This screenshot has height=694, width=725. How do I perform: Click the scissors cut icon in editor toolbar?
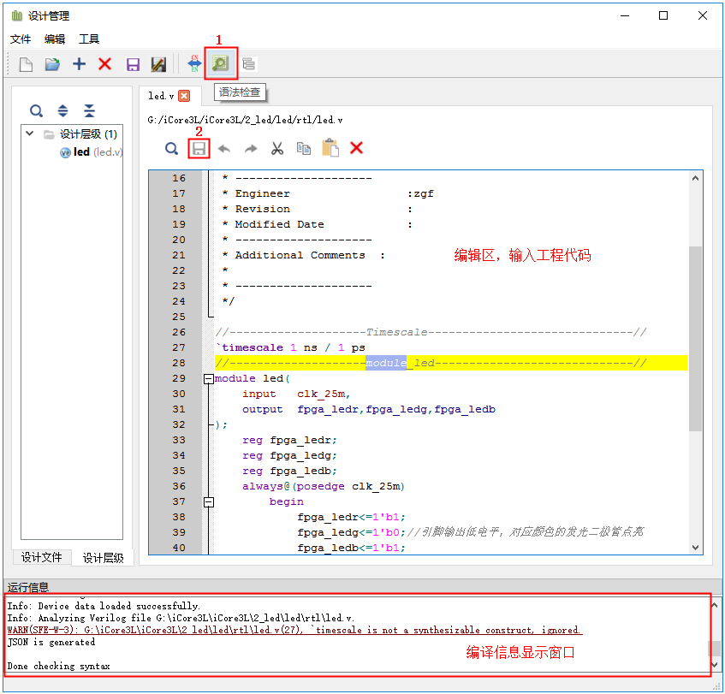click(x=276, y=148)
